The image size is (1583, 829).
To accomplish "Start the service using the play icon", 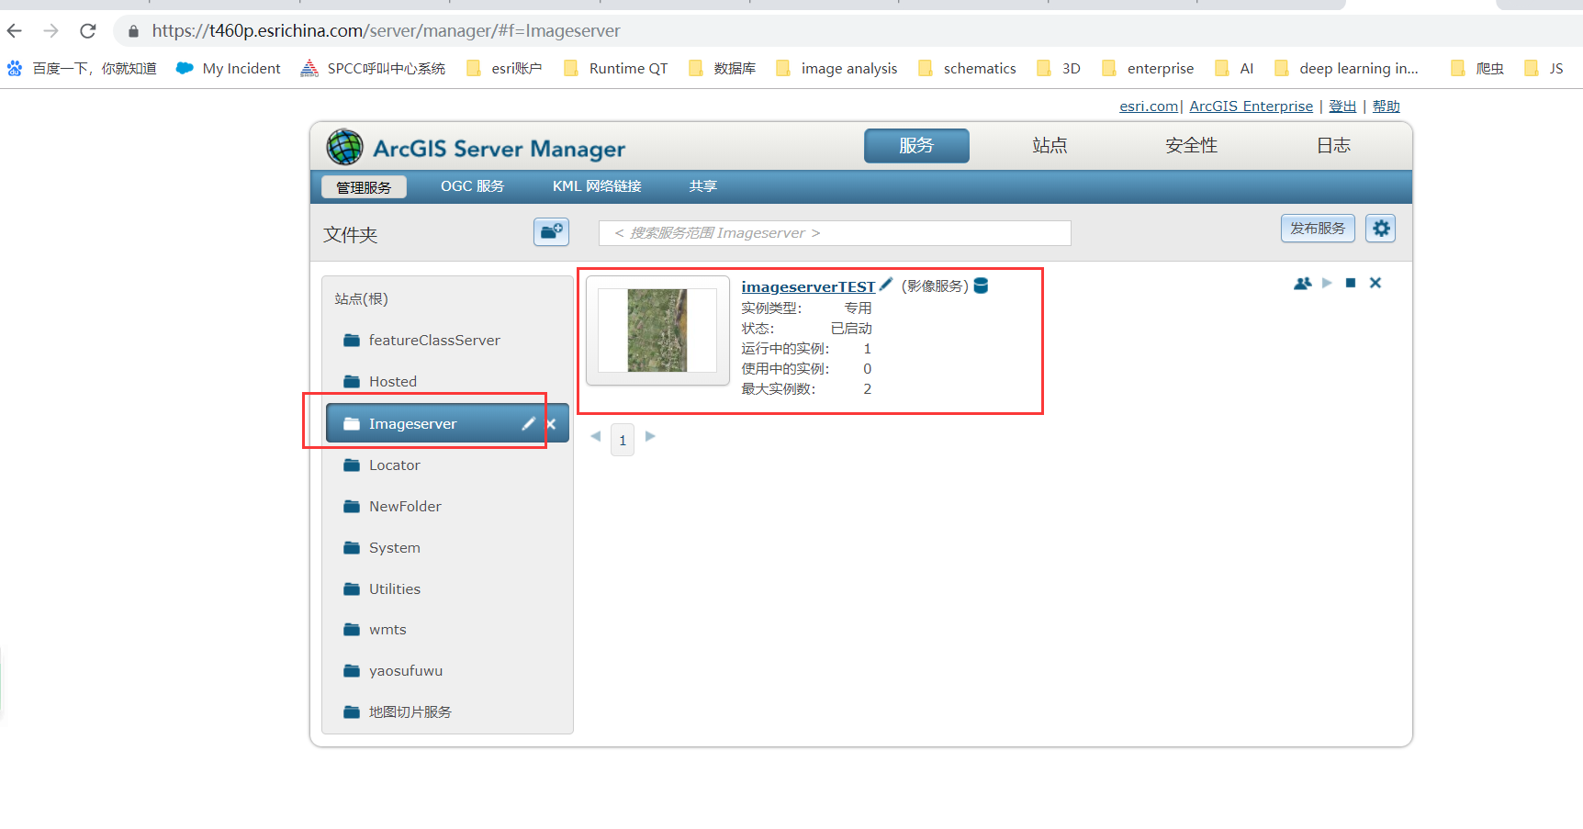I will [x=1326, y=283].
